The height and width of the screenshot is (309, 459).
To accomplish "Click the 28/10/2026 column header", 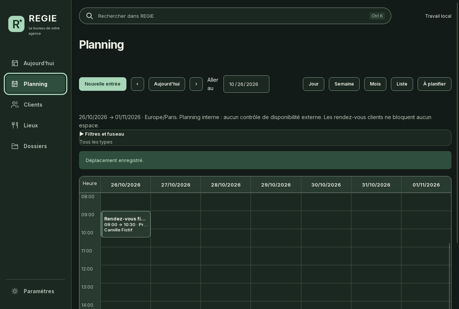I will pos(226,185).
